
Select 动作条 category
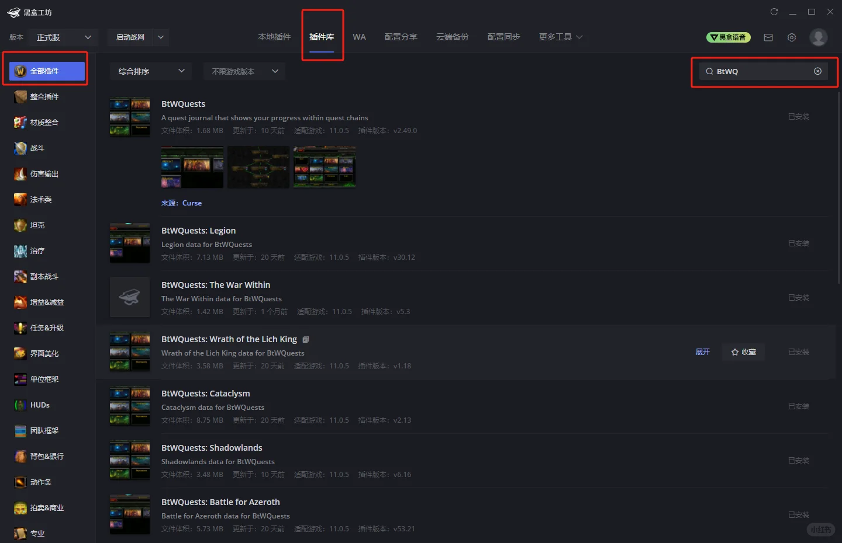coord(47,482)
